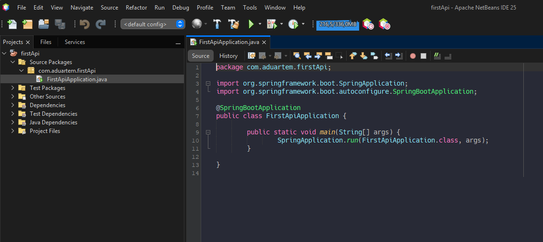Click the Shift Line Right icon
Image resolution: width=543 pixels, height=242 pixels.
pyautogui.click(x=399, y=56)
